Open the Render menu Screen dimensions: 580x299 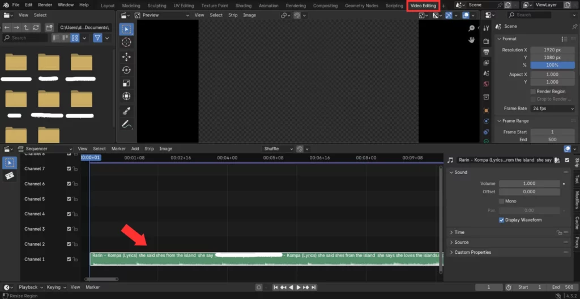click(45, 5)
